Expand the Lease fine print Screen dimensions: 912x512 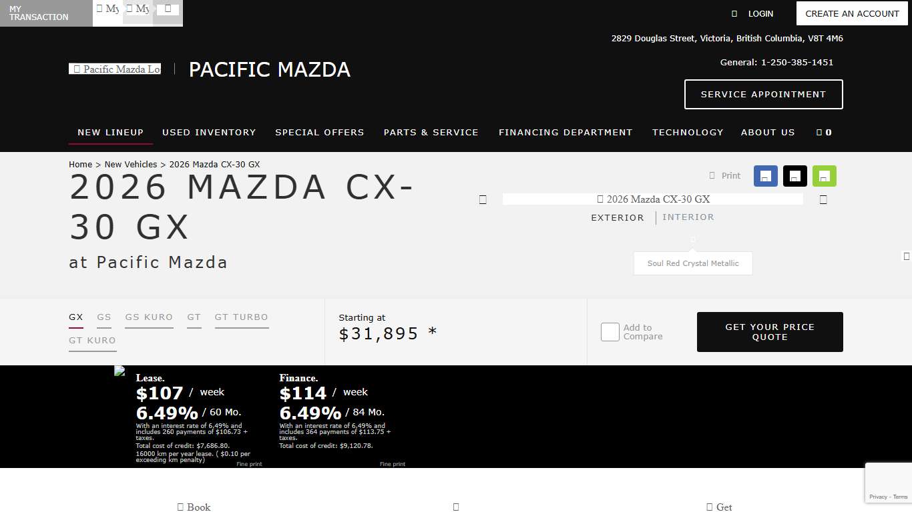click(x=249, y=464)
